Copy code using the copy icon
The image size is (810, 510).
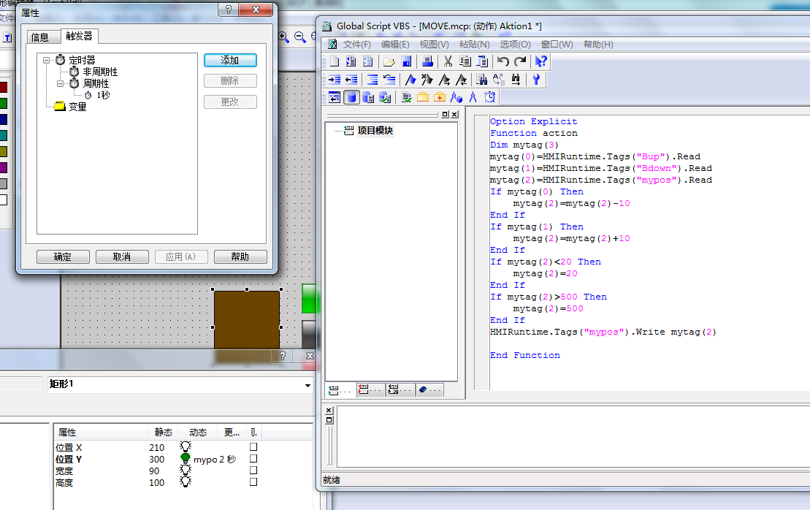[x=465, y=61]
